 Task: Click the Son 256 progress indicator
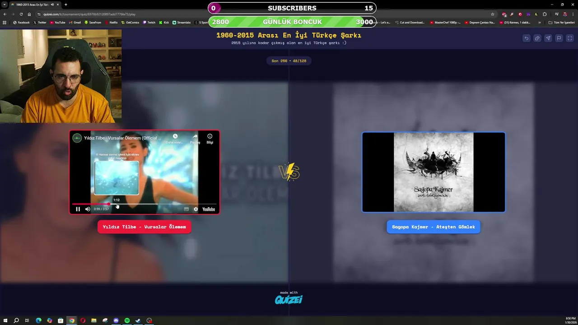coord(289,60)
